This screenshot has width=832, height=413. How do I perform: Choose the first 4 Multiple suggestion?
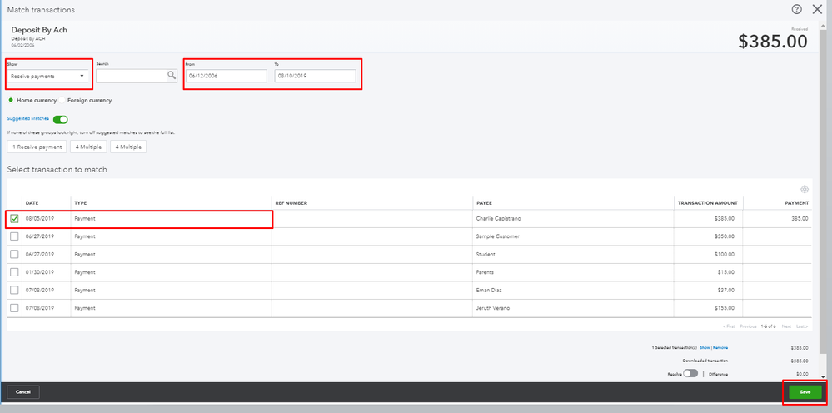(x=88, y=147)
